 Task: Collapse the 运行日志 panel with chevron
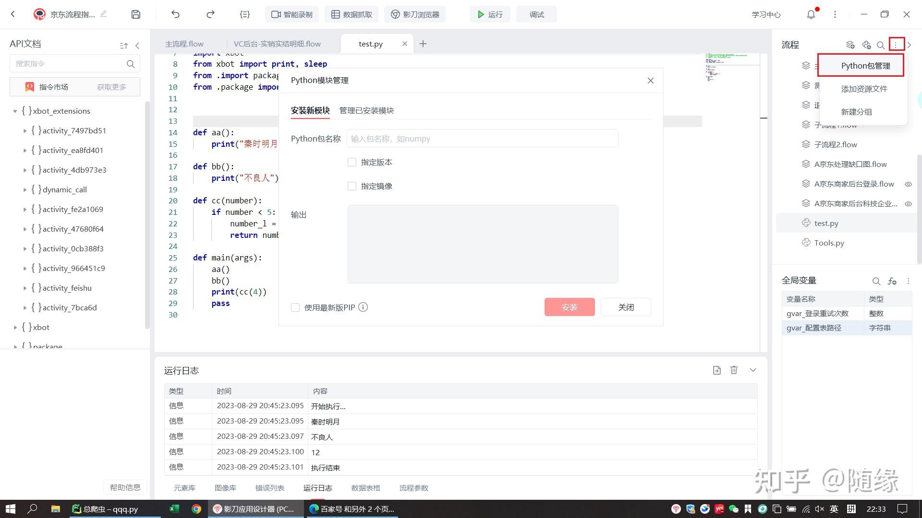click(752, 370)
